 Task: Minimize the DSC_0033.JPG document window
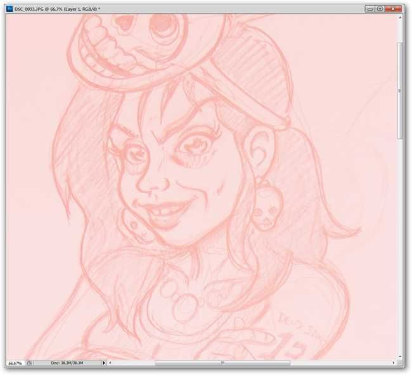pyautogui.click(x=370, y=9)
